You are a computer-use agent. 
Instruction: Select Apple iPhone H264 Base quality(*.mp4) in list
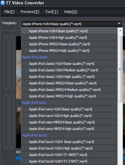(69, 31)
